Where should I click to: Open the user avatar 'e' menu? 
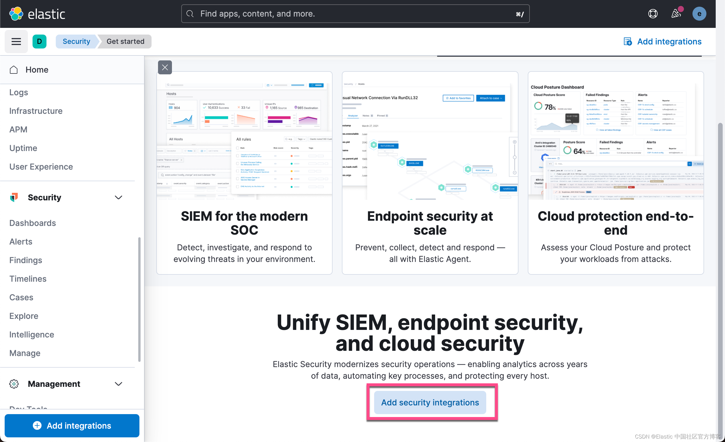tap(699, 14)
